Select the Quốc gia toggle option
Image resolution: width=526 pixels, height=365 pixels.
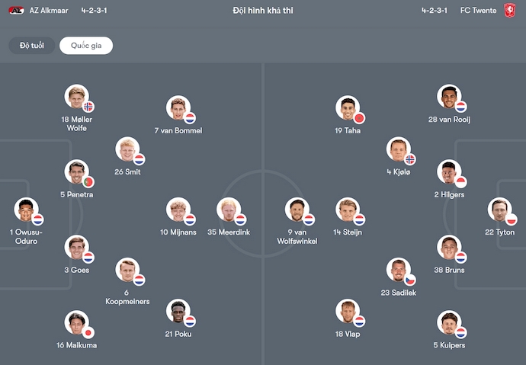[86, 46]
